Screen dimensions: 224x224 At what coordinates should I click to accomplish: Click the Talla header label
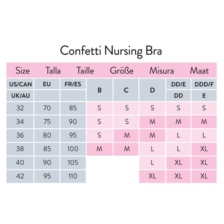click(53, 70)
